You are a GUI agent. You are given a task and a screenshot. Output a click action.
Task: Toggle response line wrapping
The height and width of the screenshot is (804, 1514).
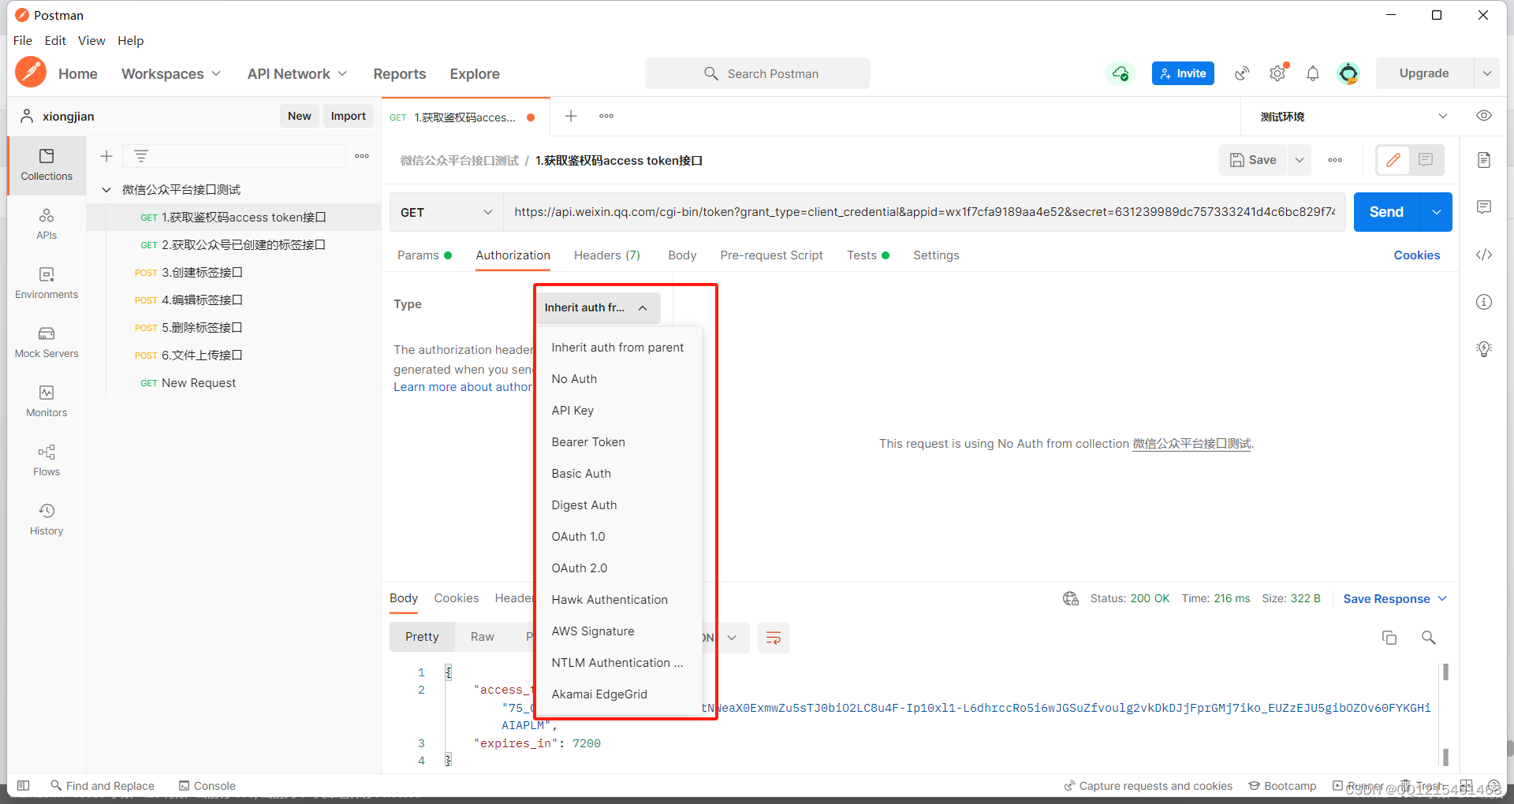773,638
